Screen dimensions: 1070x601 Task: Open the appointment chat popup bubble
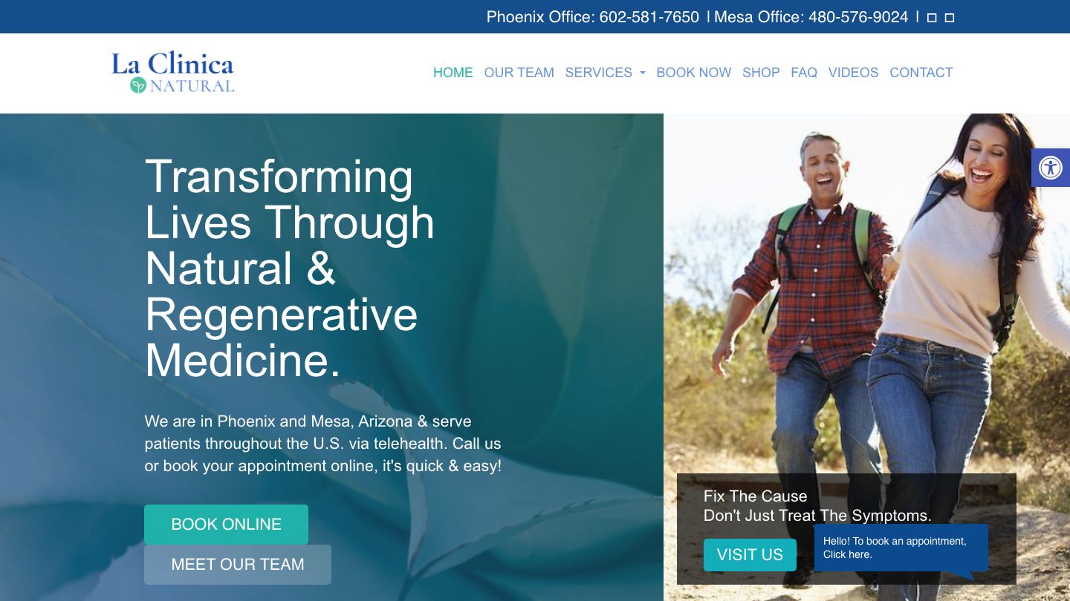click(x=901, y=548)
